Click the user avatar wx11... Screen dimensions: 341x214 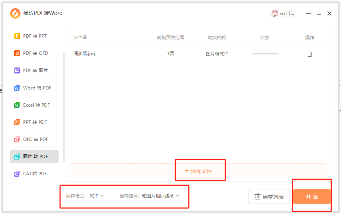click(x=275, y=13)
